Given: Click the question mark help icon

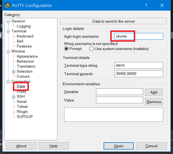Looking at the screenshot, I should point(146,5).
